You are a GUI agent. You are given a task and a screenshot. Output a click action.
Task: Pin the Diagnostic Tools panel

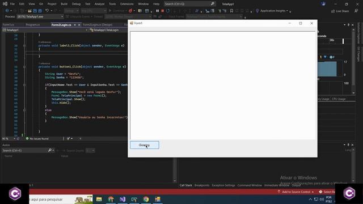(x=348, y=25)
